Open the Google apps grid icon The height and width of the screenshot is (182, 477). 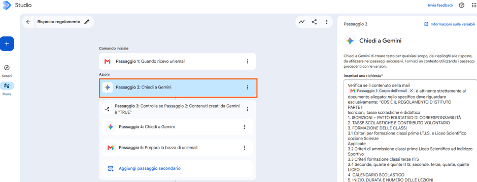pos(474,5)
